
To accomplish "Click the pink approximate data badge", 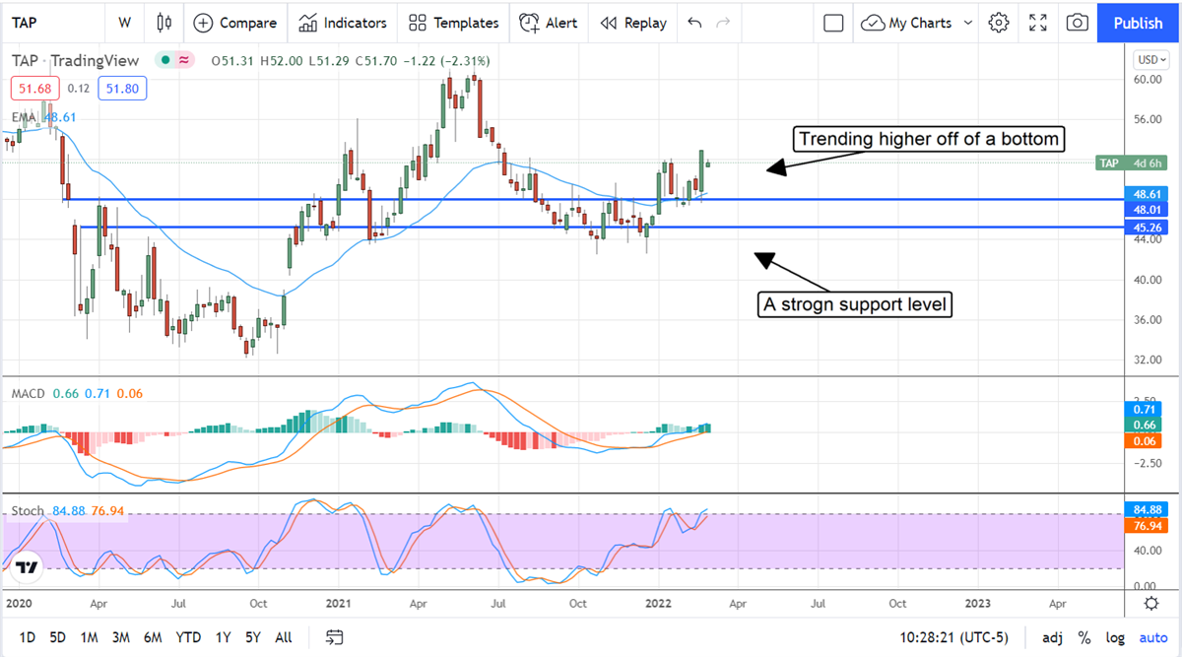I will click(x=184, y=61).
